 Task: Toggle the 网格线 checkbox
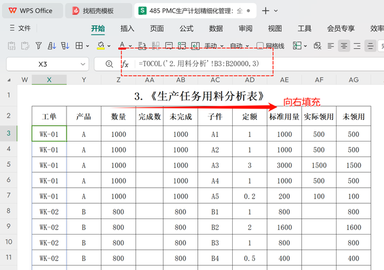pos(260,46)
